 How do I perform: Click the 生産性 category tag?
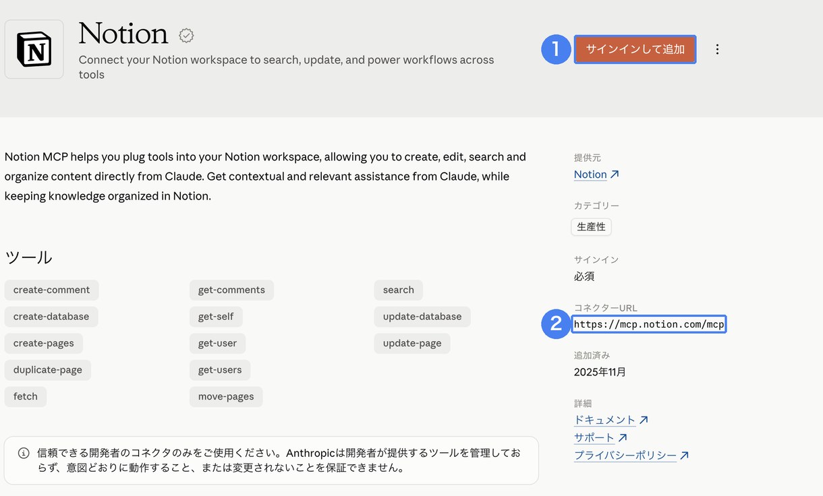pyautogui.click(x=591, y=227)
